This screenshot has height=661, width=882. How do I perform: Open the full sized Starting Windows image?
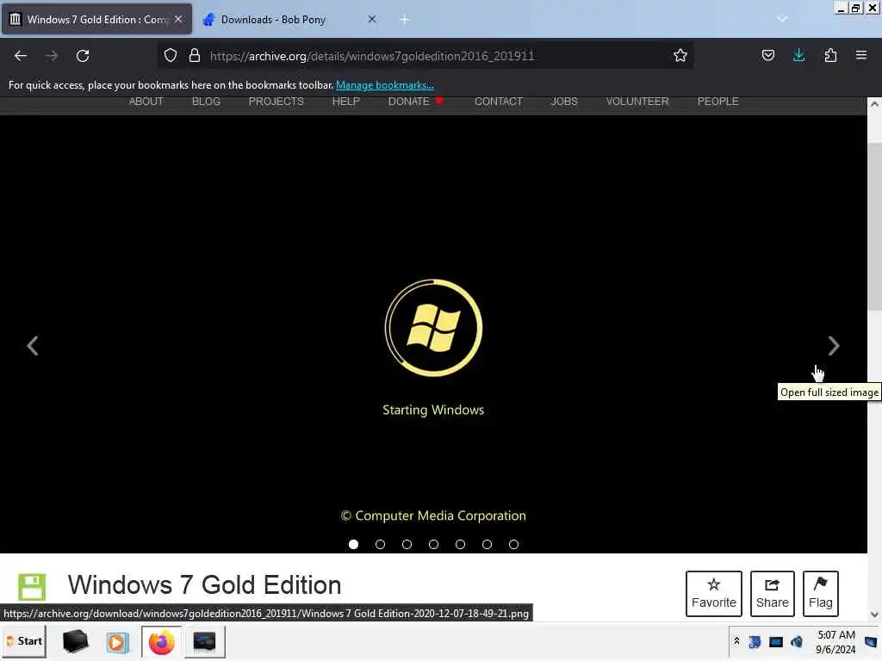point(433,335)
